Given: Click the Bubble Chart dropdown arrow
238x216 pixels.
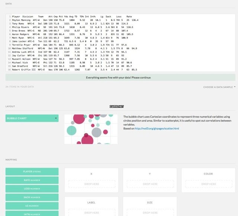Looking at the screenshot, I should point(56,118).
